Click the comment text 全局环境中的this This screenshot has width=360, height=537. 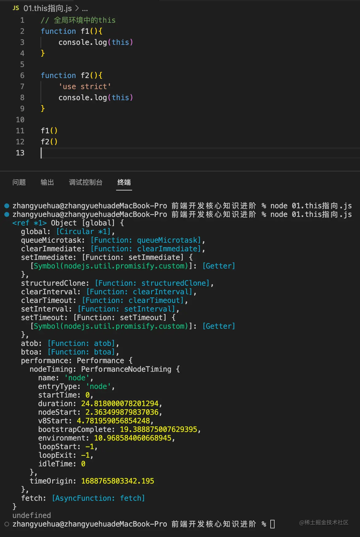pos(84,20)
